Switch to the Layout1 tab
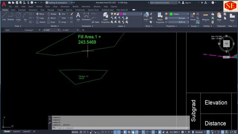This screenshot has height=134, width=238. click(x=16, y=131)
